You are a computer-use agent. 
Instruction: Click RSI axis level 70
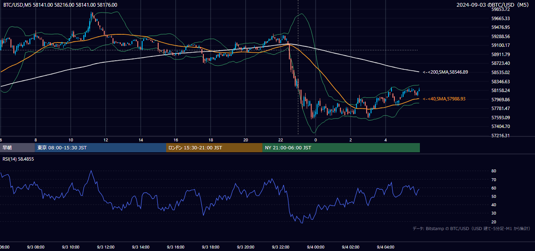coord(494,179)
